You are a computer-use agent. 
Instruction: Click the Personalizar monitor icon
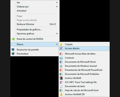coord(13,54)
